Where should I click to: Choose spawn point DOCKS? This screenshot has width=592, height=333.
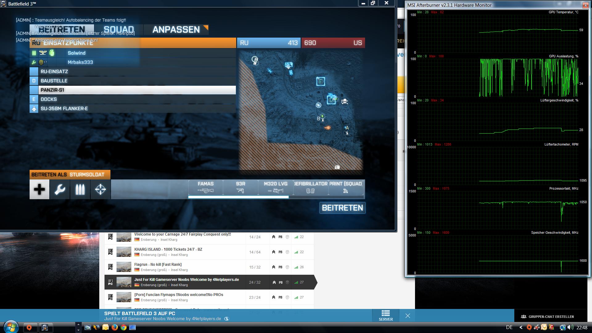click(133, 99)
